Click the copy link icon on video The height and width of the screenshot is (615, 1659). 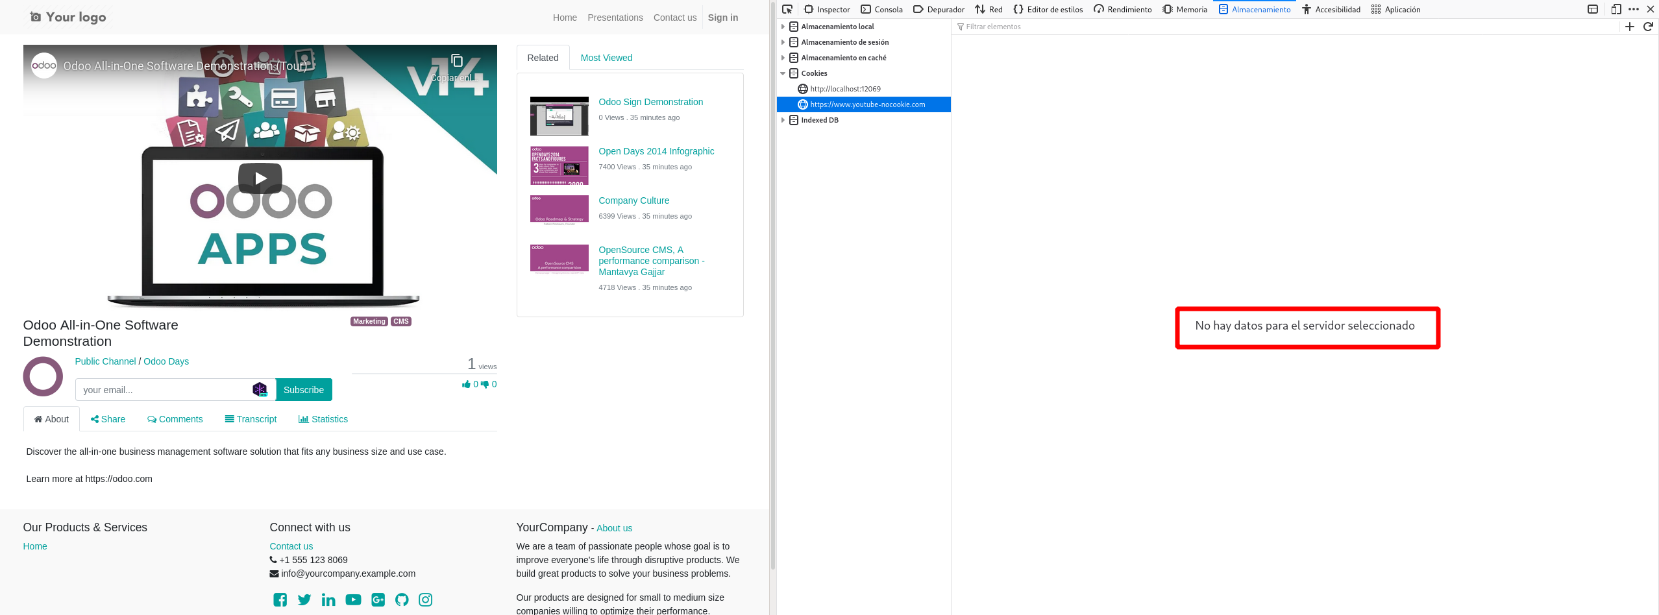pos(457,61)
